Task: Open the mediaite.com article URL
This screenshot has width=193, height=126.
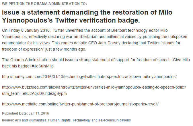Action: 80,104
